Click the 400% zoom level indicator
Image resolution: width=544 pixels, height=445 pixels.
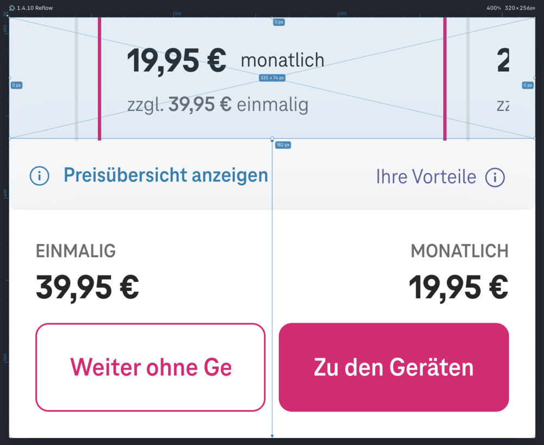coord(493,8)
